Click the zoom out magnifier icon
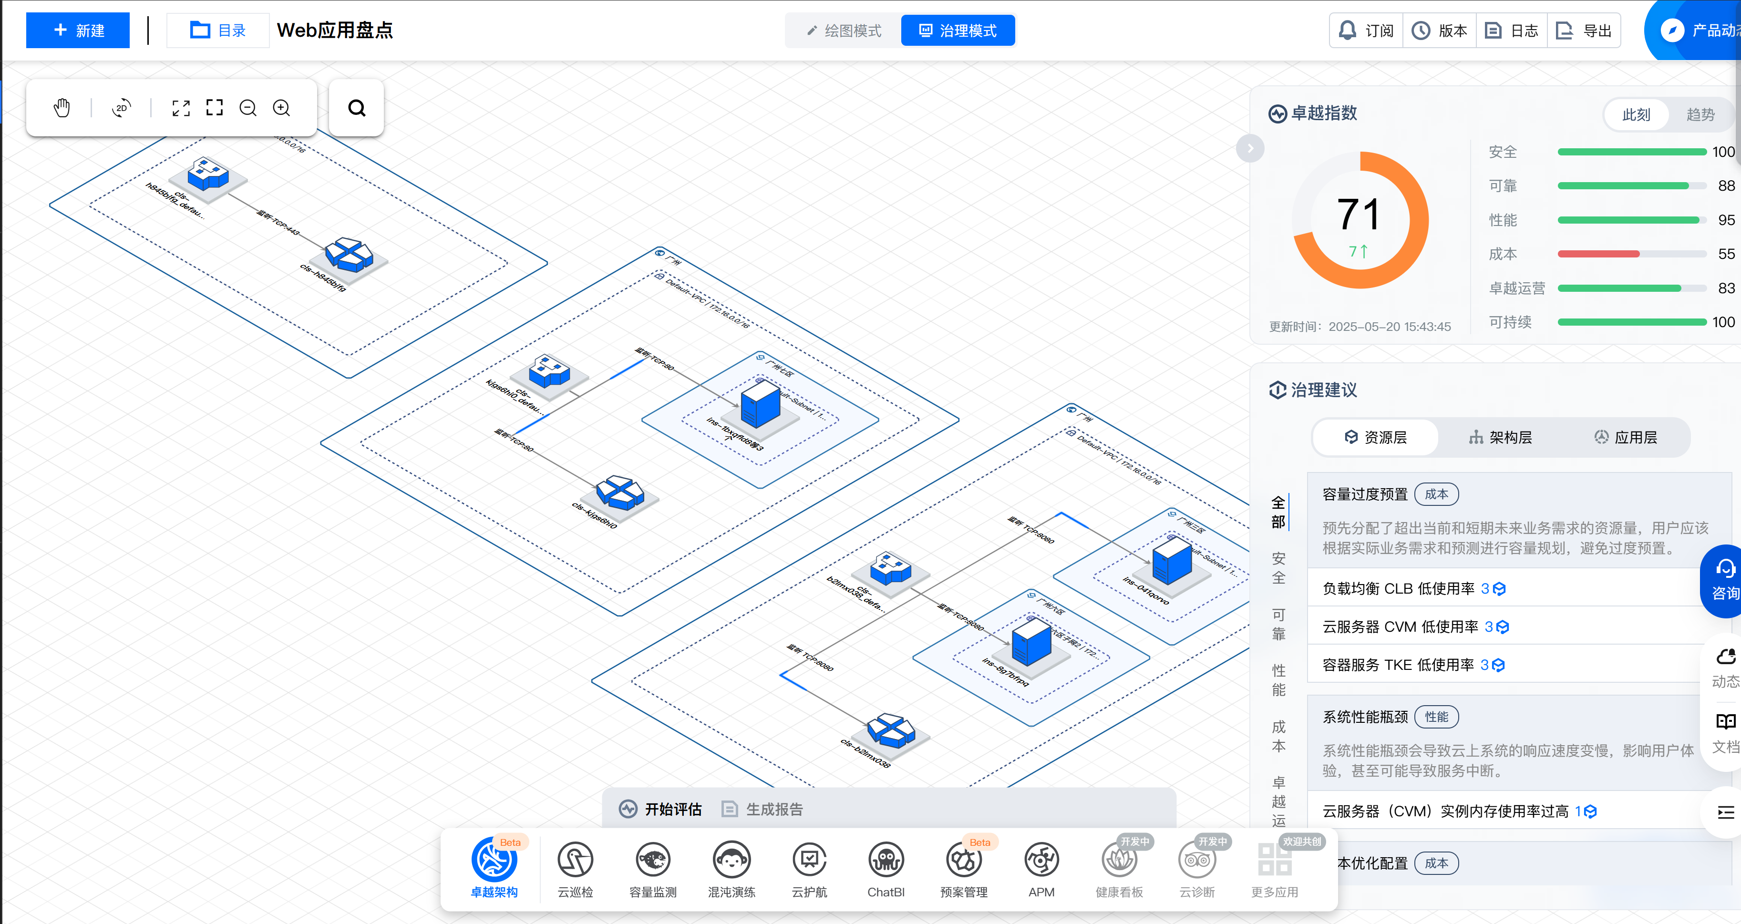Screen dimensions: 1741x924 click(x=248, y=107)
